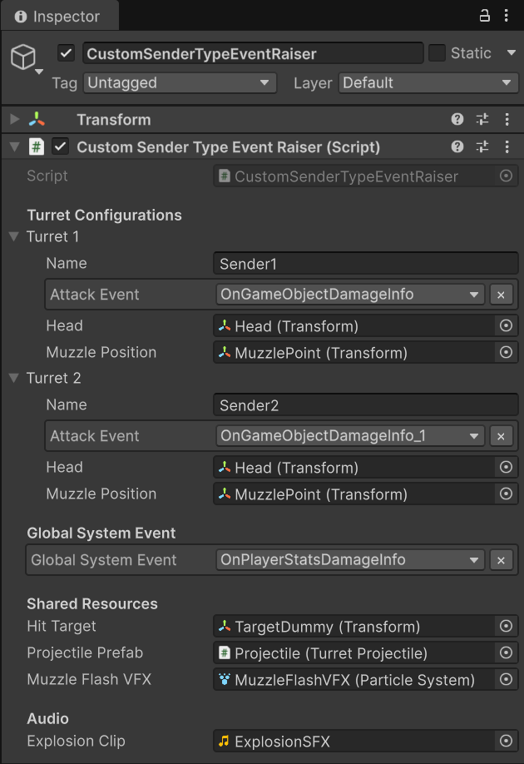Image resolution: width=524 pixels, height=764 pixels.
Task: Click Turret 1's Head Transform object picker
Action: (x=506, y=325)
